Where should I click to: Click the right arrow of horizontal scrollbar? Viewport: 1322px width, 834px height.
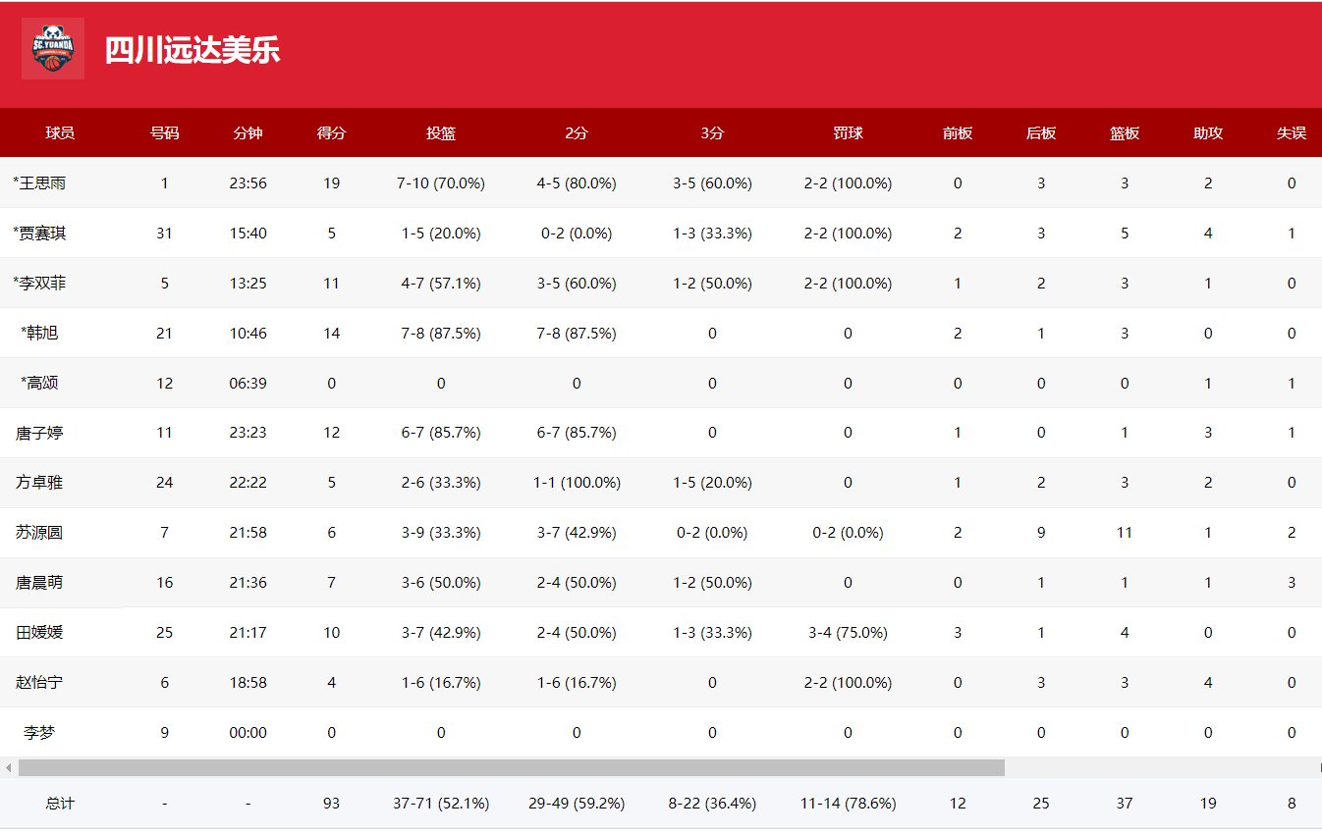pos(1319,767)
